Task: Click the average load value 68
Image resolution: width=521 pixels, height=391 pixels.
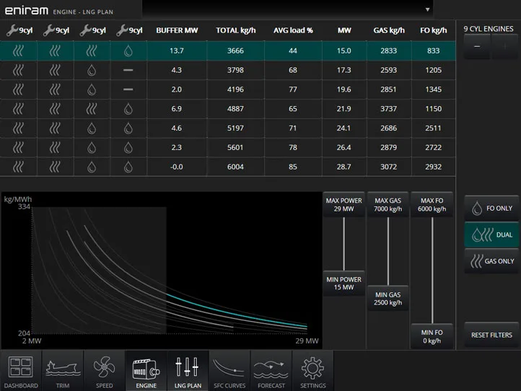Action: coord(293,70)
